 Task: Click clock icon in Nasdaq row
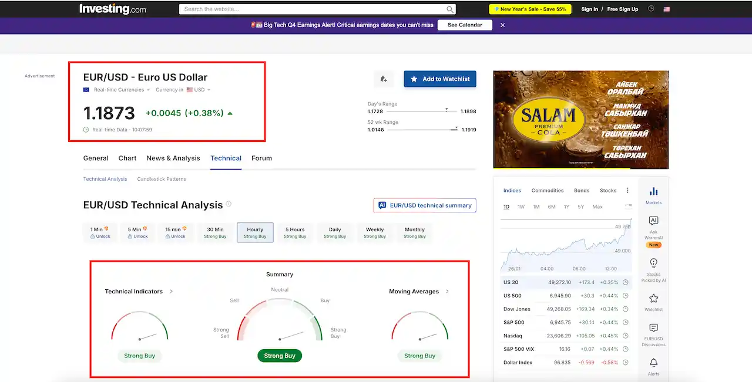pos(625,336)
